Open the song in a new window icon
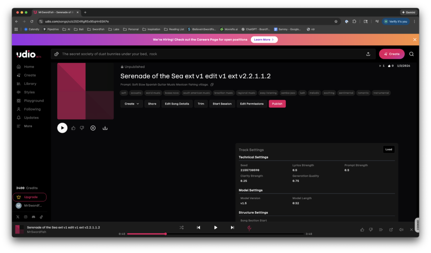 click(x=391, y=229)
